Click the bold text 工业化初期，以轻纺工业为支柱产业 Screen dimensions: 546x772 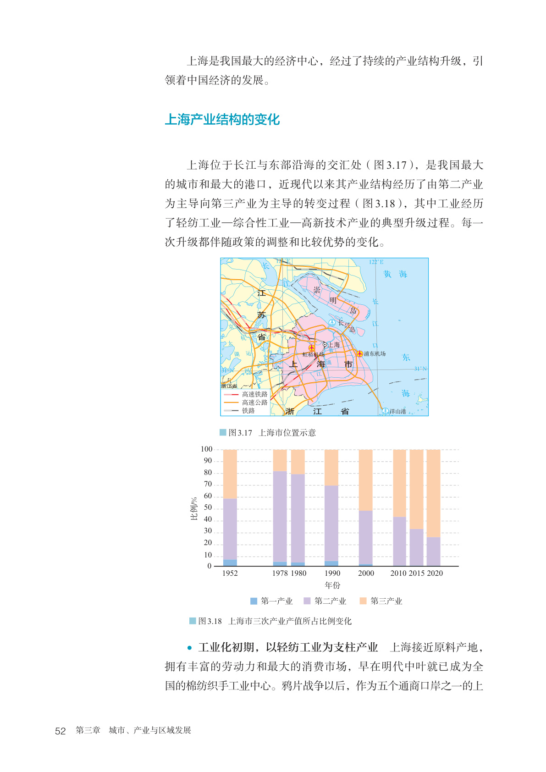click(288, 647)
